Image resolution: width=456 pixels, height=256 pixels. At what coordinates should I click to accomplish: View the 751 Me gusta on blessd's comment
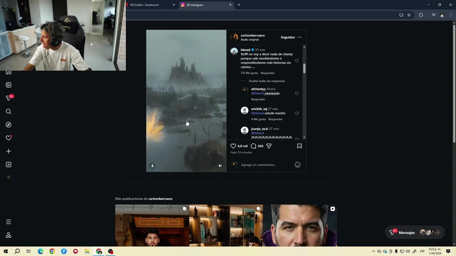point(249,73)
